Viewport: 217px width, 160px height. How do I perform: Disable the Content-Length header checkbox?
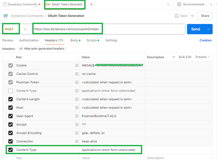coord(10,99)
